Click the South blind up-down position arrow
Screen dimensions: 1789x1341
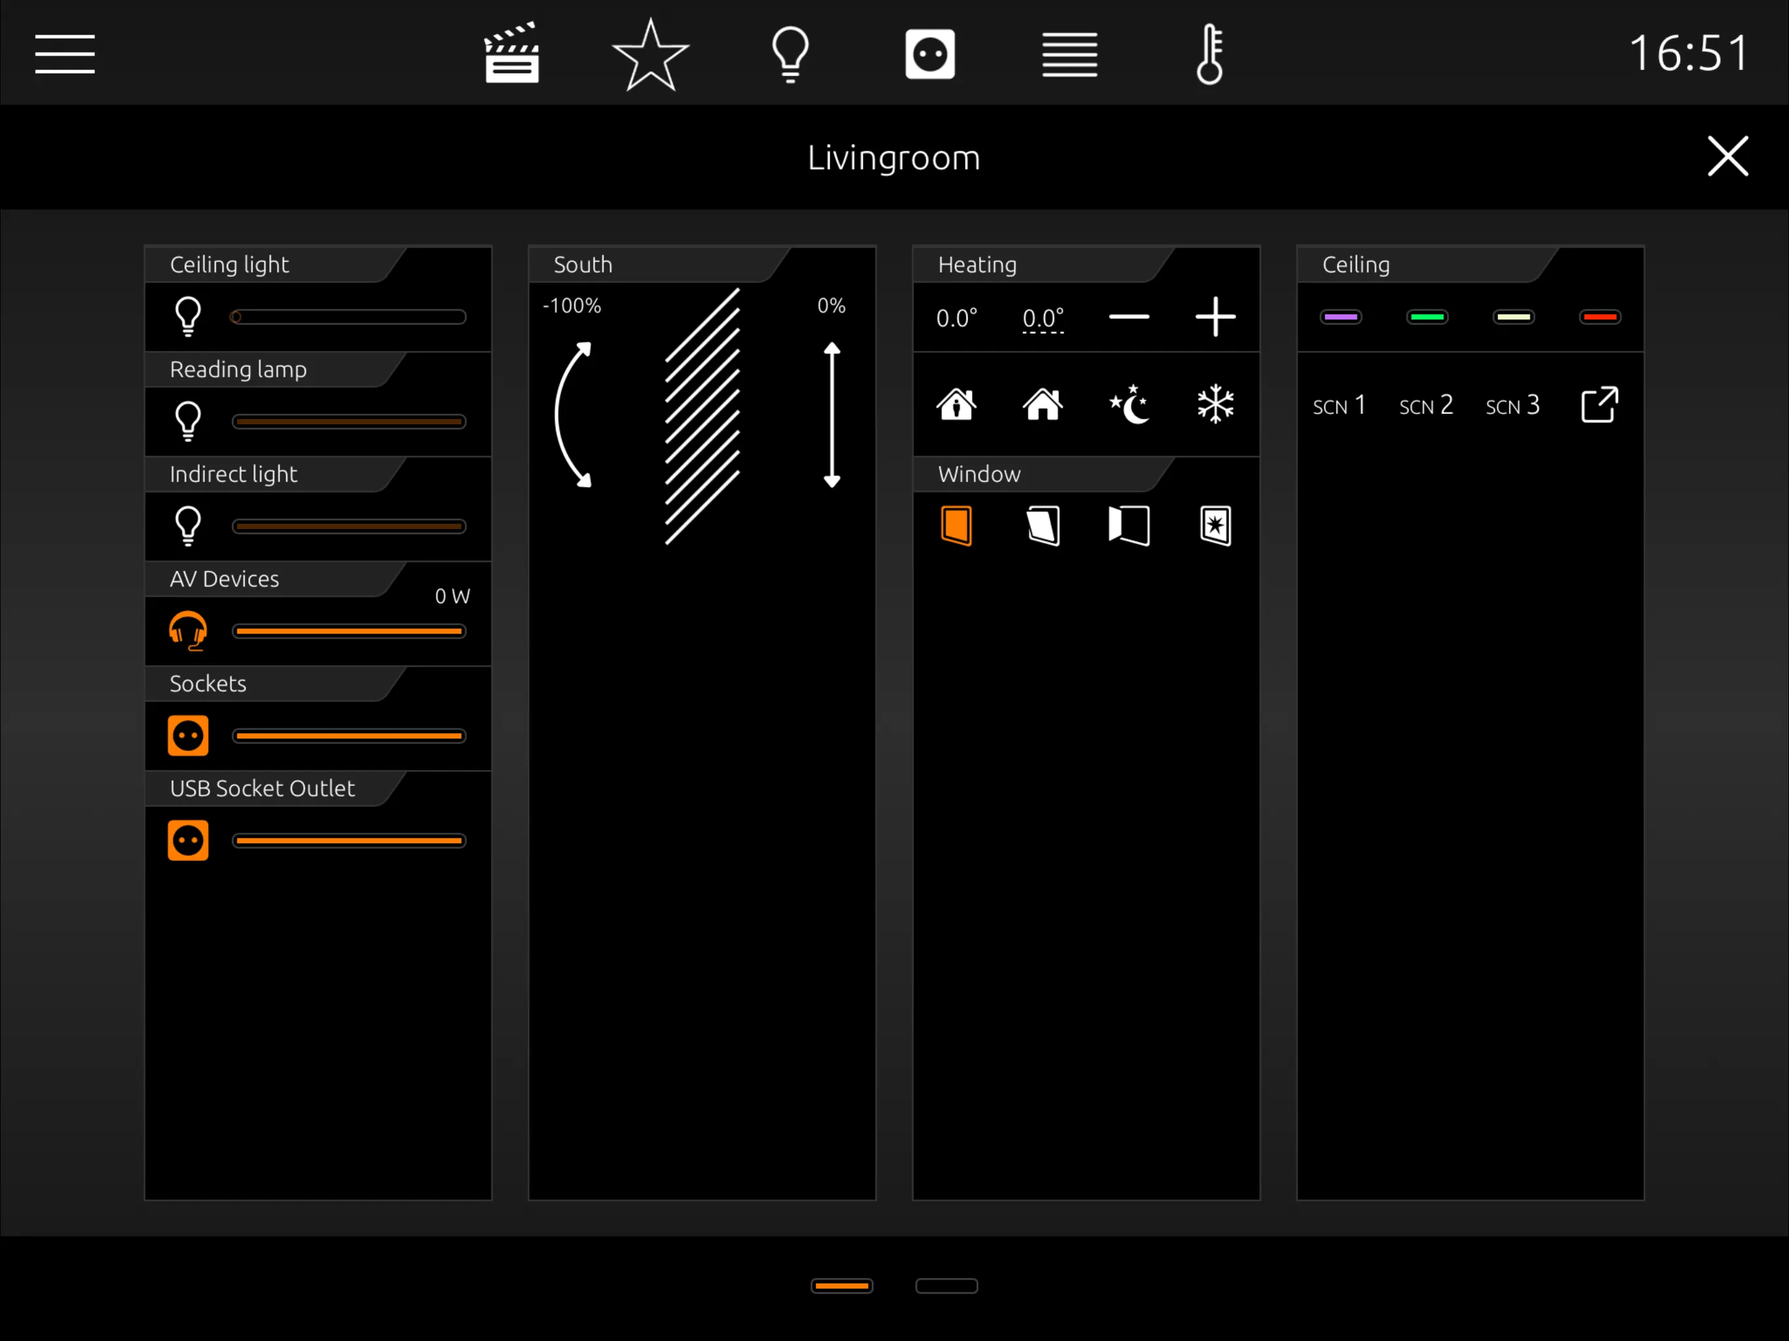[832, 415]
